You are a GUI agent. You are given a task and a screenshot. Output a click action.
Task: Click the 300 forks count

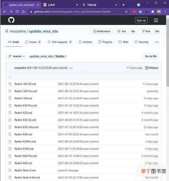(x=157, y=31)
